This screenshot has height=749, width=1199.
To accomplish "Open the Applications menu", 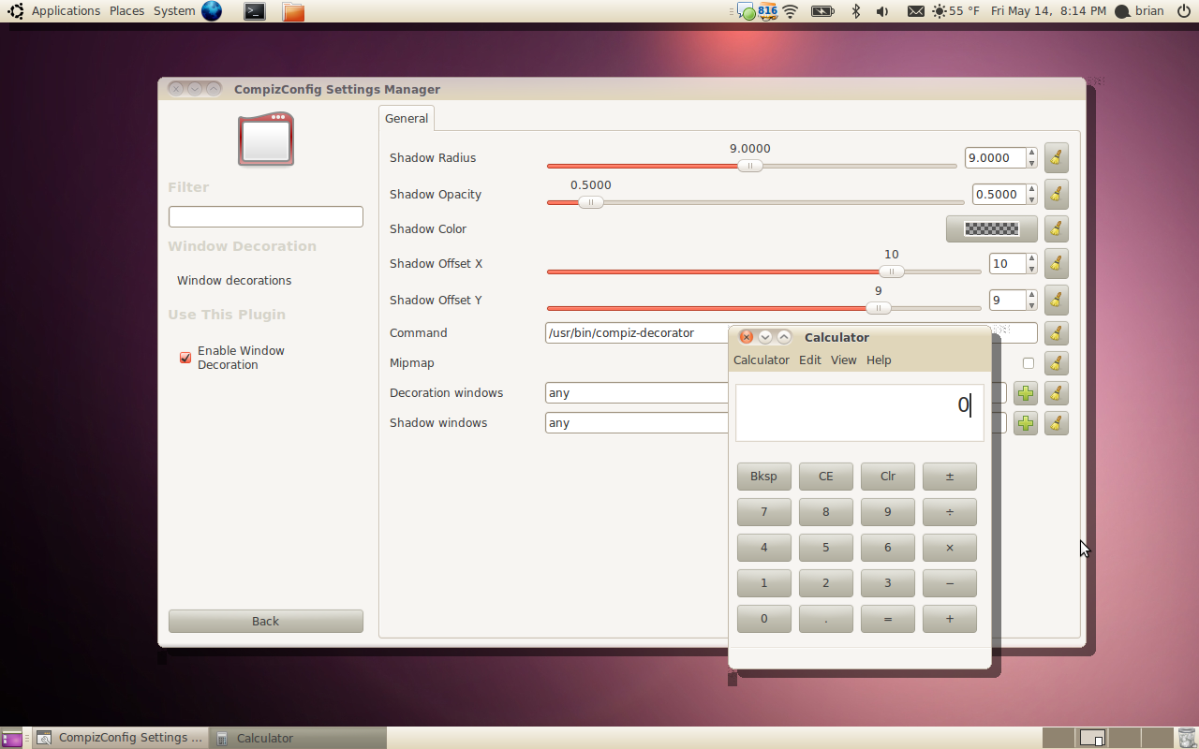I will (66, 11).
